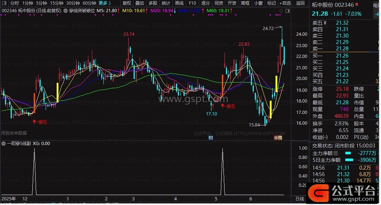Switch to 5分钟 period
Viewport: 381px width, 205px height.
42,3
